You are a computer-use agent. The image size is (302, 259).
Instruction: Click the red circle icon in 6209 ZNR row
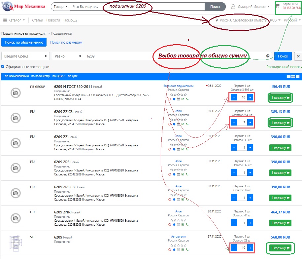point(170,225)
